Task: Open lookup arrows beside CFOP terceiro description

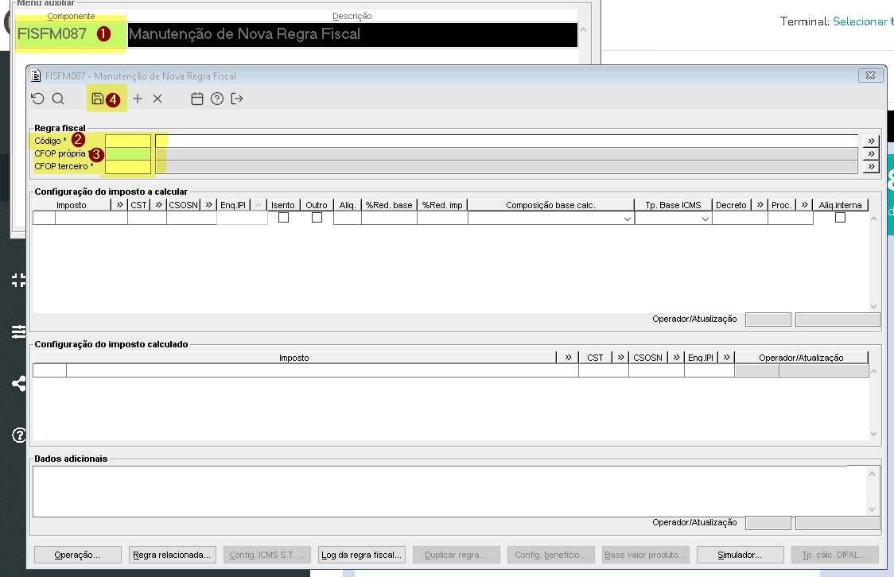Action: click(x=871, y=166)
